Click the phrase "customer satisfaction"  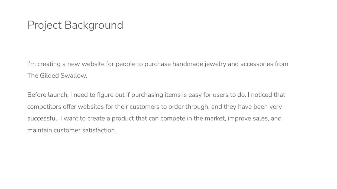85,130
